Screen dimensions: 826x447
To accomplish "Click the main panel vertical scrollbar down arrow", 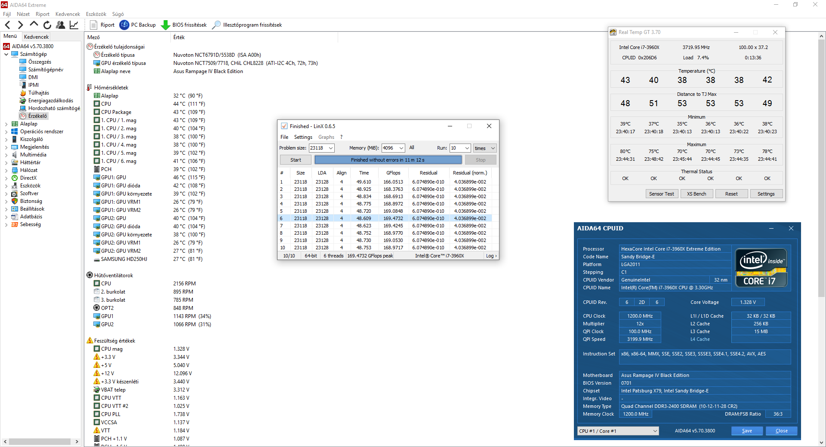I will (822, 443).
